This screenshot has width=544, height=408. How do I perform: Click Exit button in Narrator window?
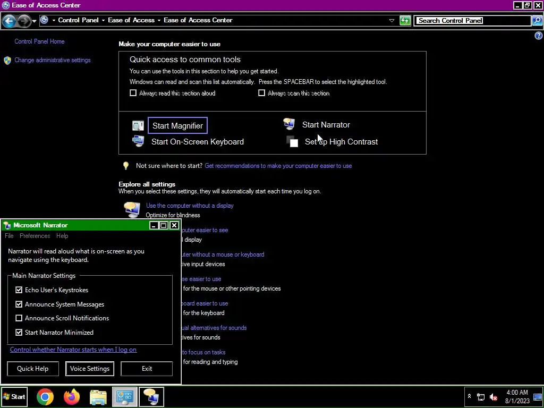147,369
